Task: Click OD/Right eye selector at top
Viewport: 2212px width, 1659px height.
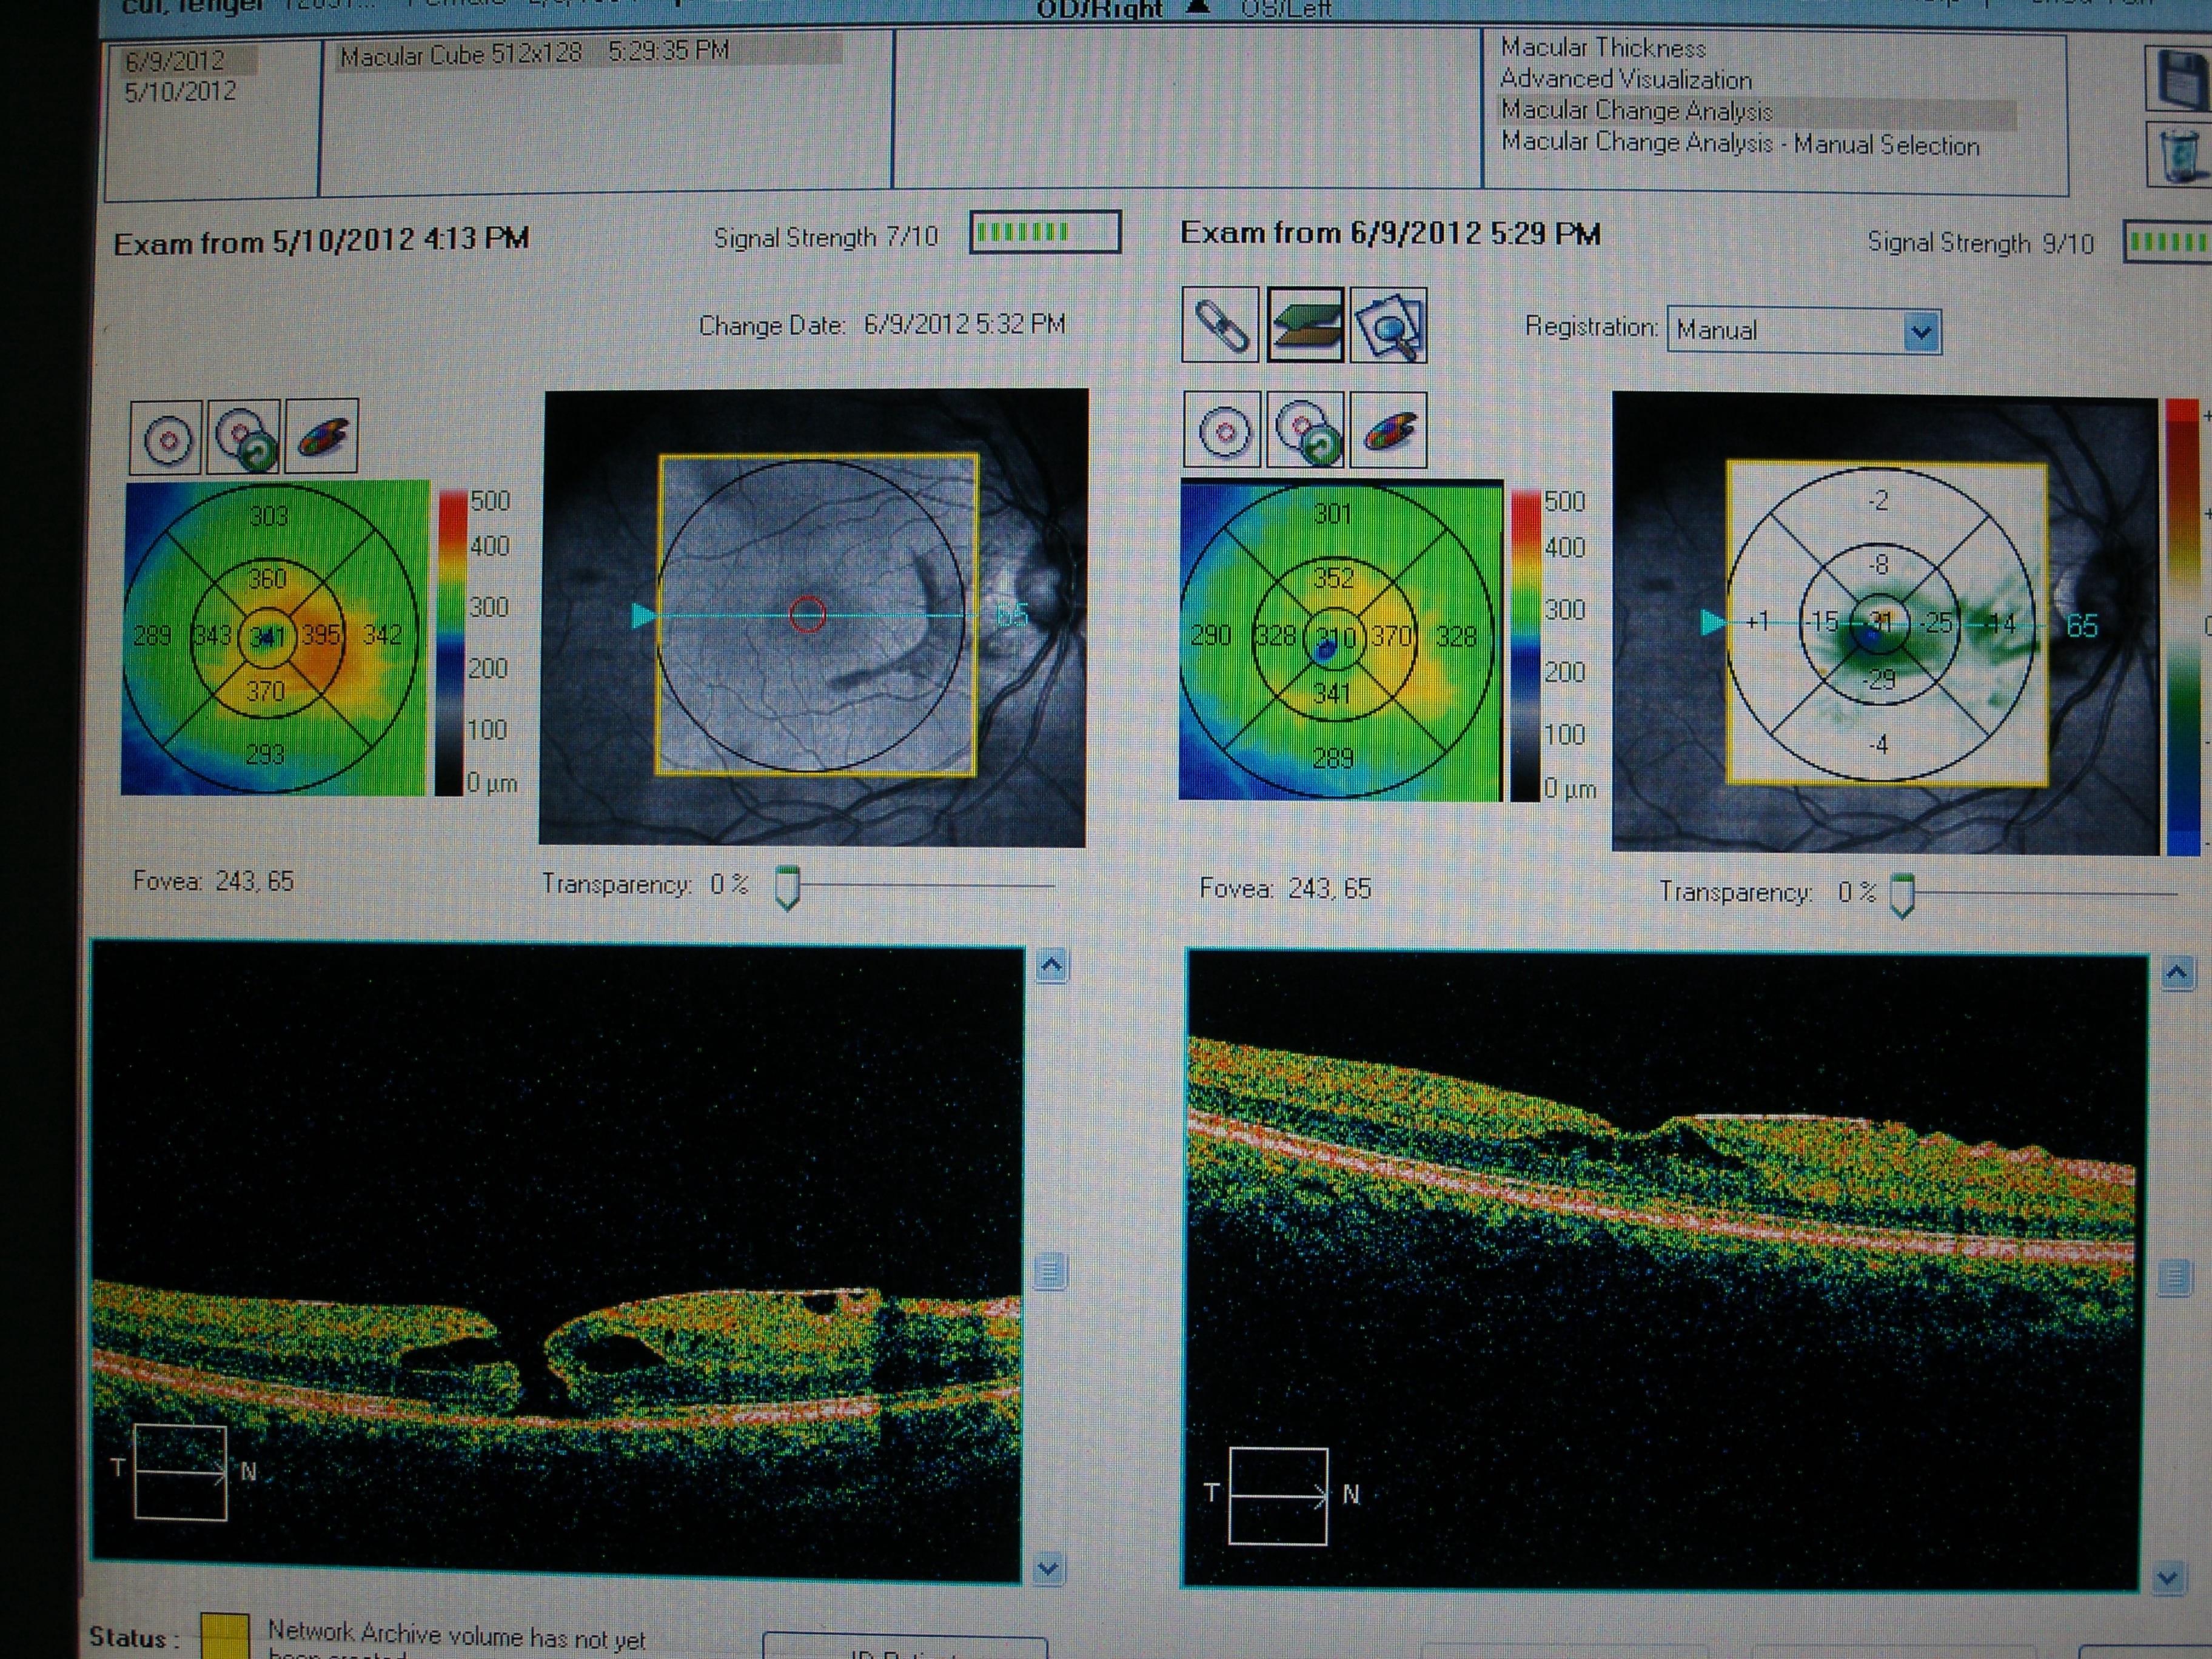Action: click(1100, 10)
